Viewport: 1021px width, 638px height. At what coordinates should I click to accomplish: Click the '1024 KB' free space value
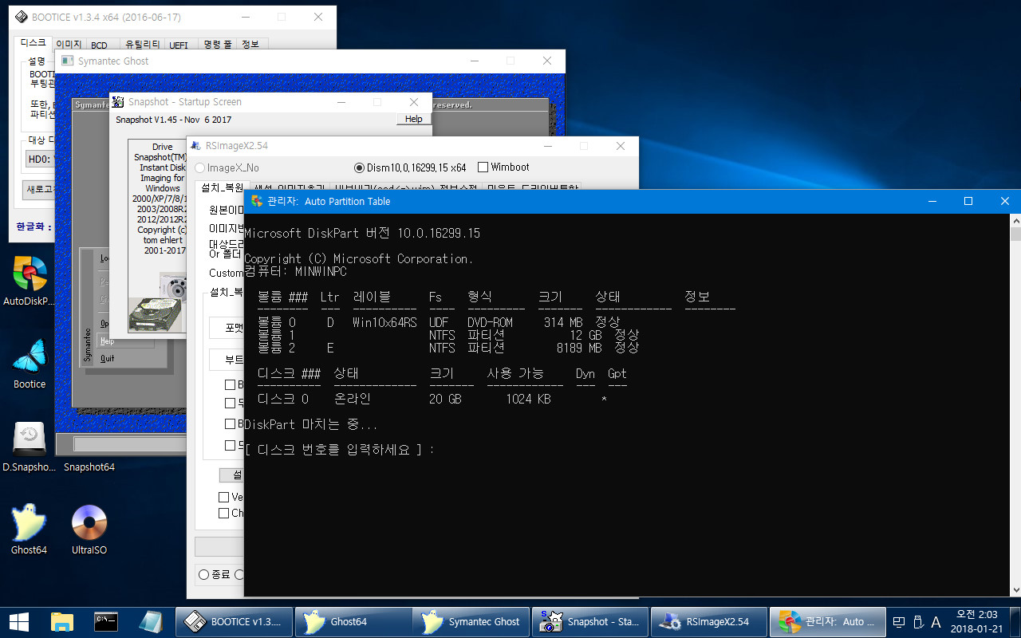click(529, 399)
